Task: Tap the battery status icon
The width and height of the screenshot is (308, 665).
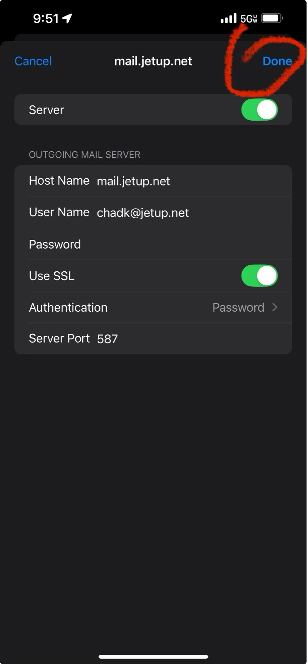Action: click(272, 18)
